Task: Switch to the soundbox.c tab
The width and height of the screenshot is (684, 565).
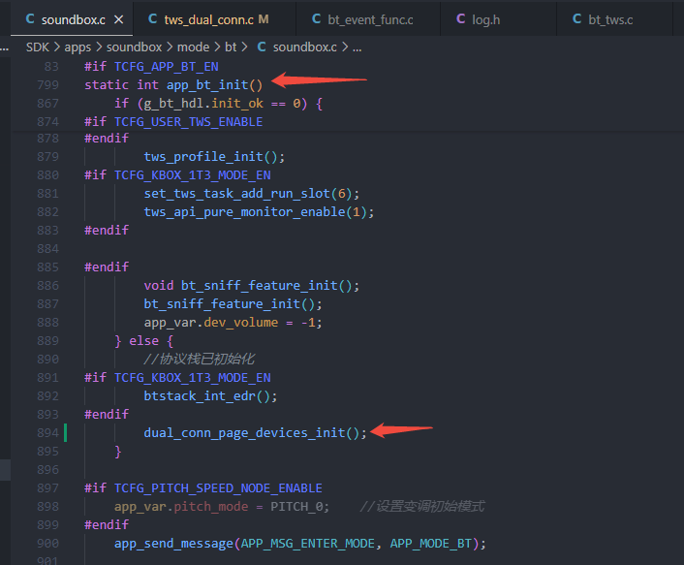Action: (73, 19)
